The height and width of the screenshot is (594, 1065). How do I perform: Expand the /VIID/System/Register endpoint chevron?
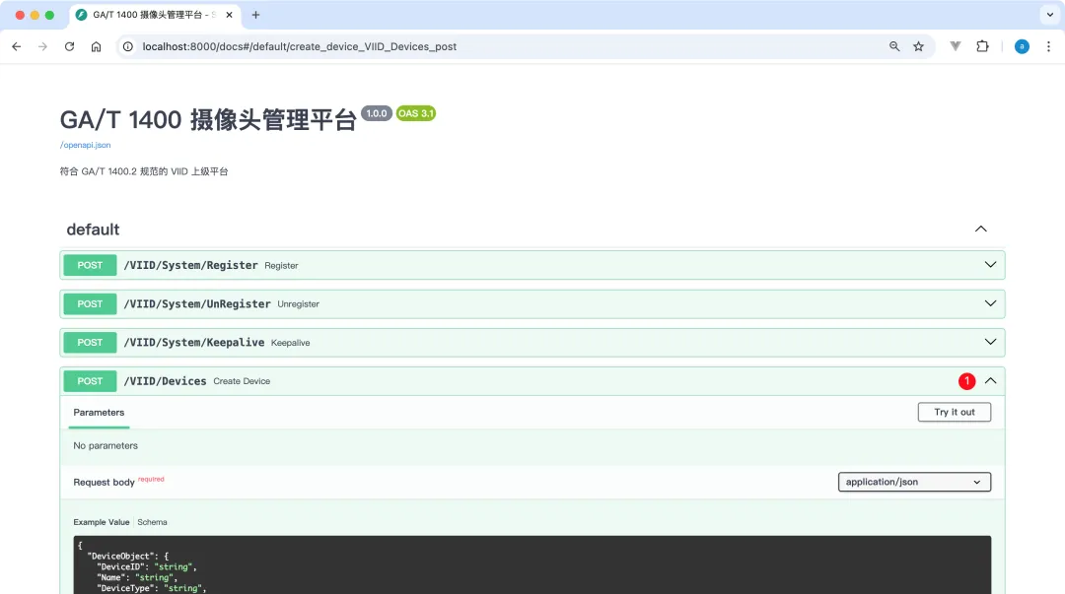pyautogui.click(x=990, y=265)
